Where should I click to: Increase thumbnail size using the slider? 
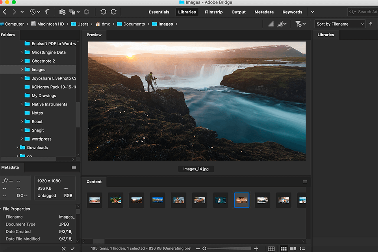256,248
